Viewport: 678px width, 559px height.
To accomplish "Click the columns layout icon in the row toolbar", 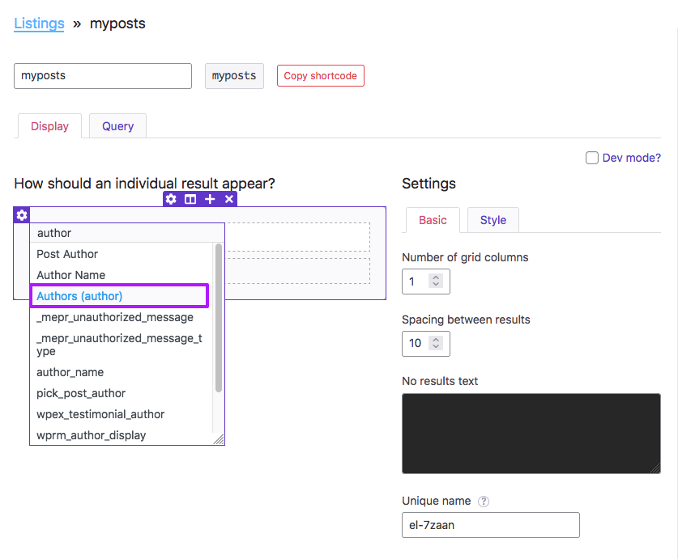I will tap(190, 199).
